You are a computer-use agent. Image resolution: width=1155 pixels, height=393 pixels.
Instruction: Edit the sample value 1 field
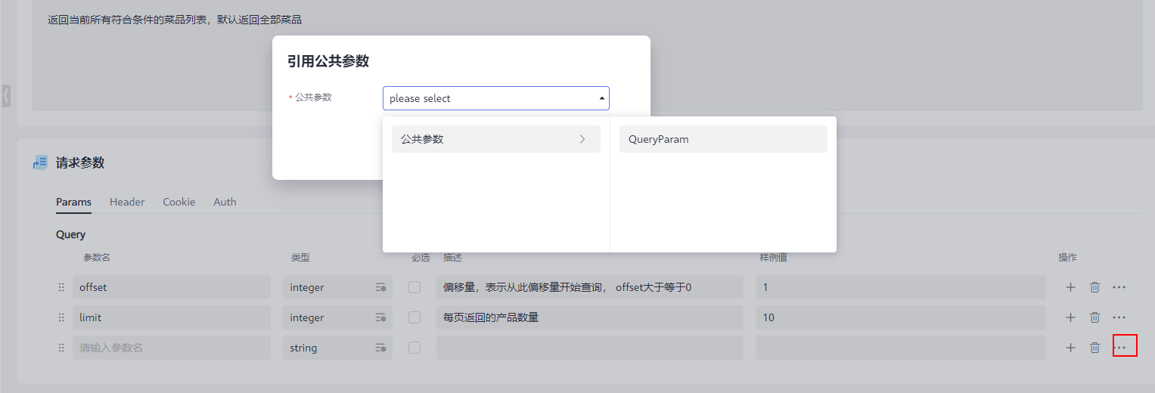900,287
